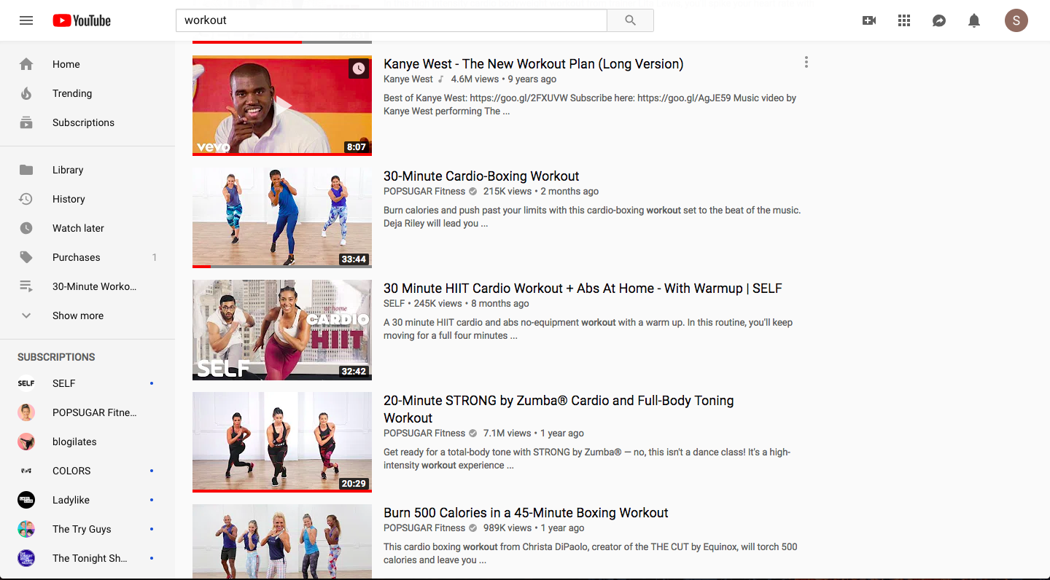The image size is (1050, 580).
Task: Click the Cardio-Boxing Workout thumbnail
Action: [282, 218]
